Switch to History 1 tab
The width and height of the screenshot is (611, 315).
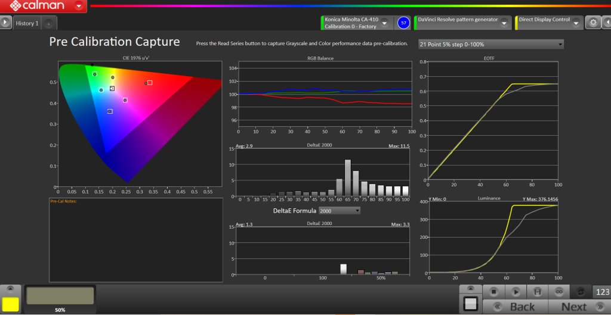[x=27, y=24]
